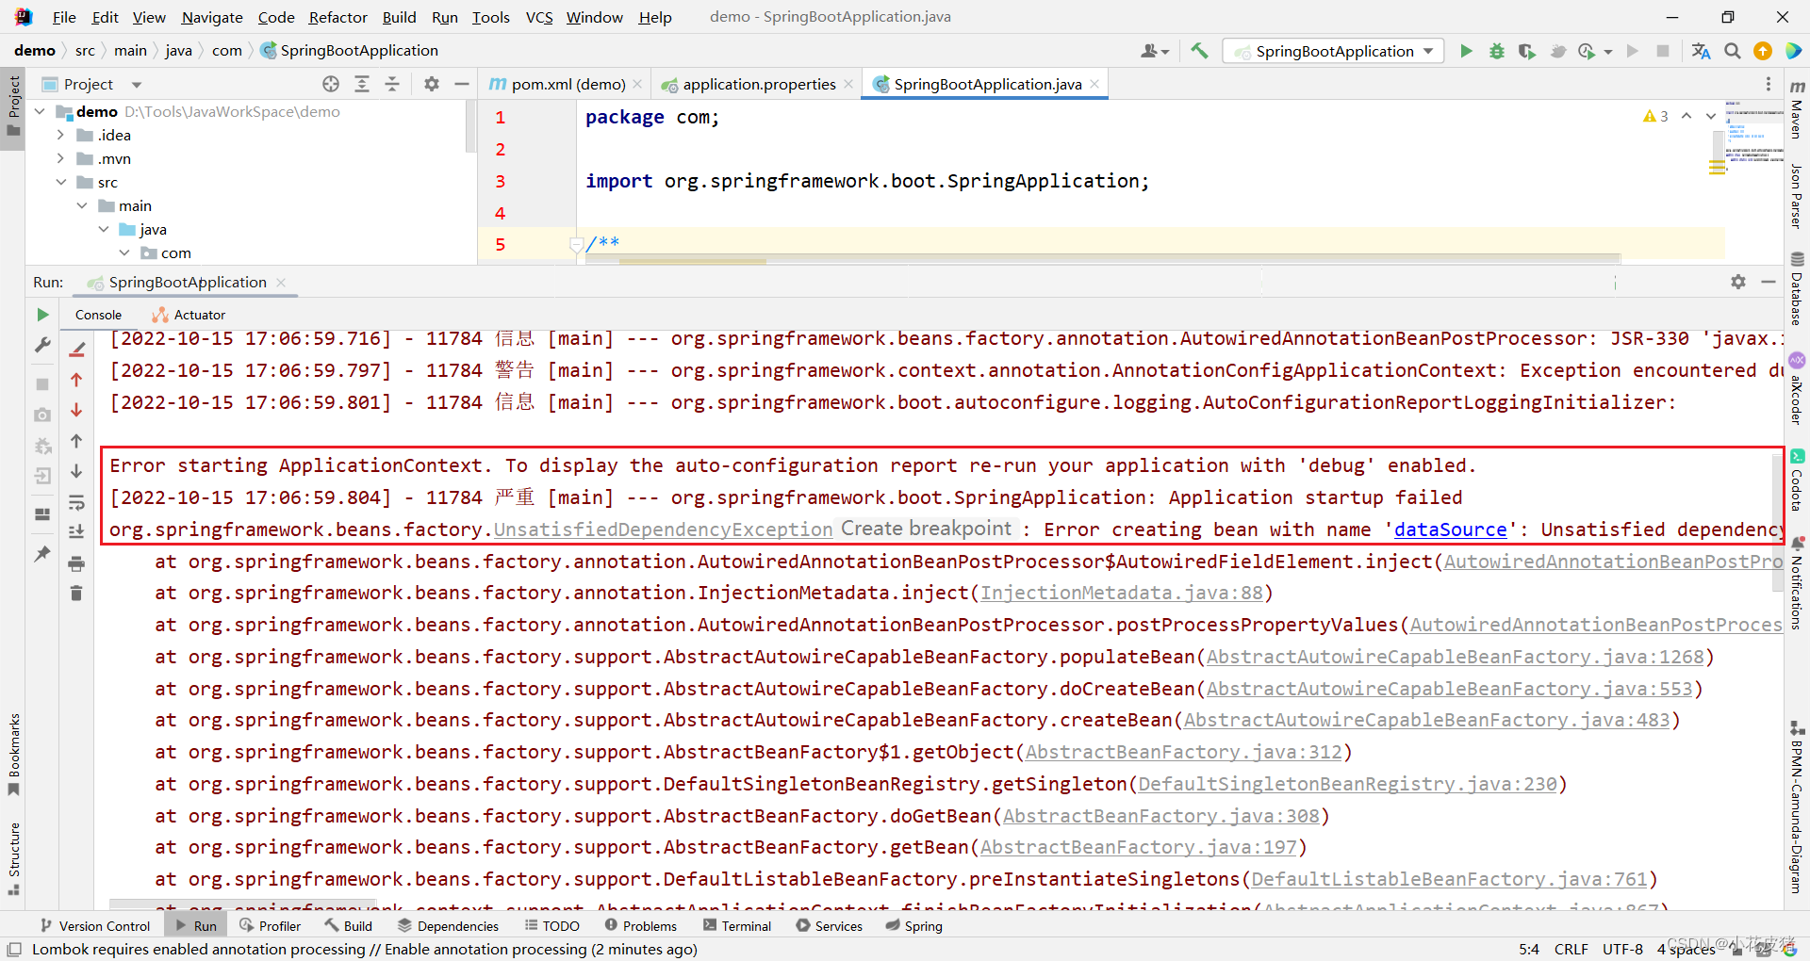Collapse the src folder

(x=61, y=182)
